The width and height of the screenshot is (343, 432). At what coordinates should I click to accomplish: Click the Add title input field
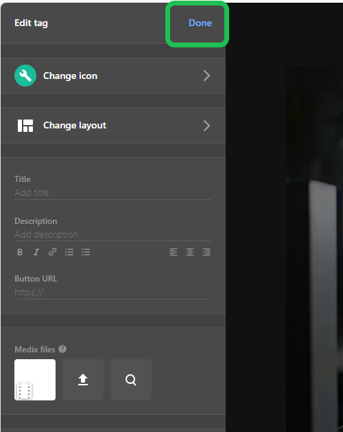point(113,192)
